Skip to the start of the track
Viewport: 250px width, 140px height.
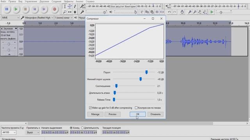tap(35, 9)
